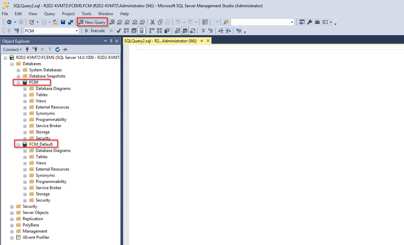
Task: Click the Activity Monitor pulse icon in Object Explorer
Action: tap(65, 50)
